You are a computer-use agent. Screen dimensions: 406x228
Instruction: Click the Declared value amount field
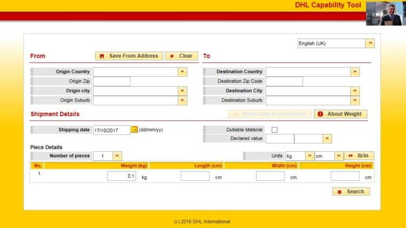click(x=280, y=138)
